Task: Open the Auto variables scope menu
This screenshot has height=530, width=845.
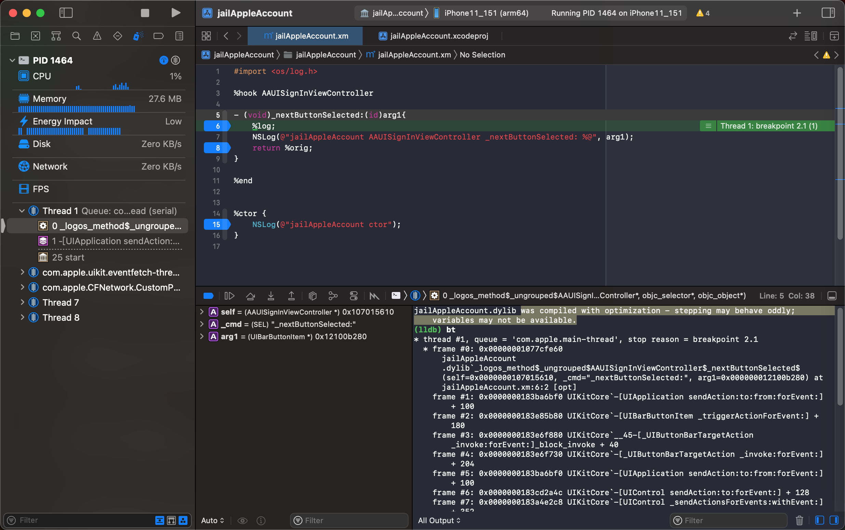Action: (x=212, y=520)
